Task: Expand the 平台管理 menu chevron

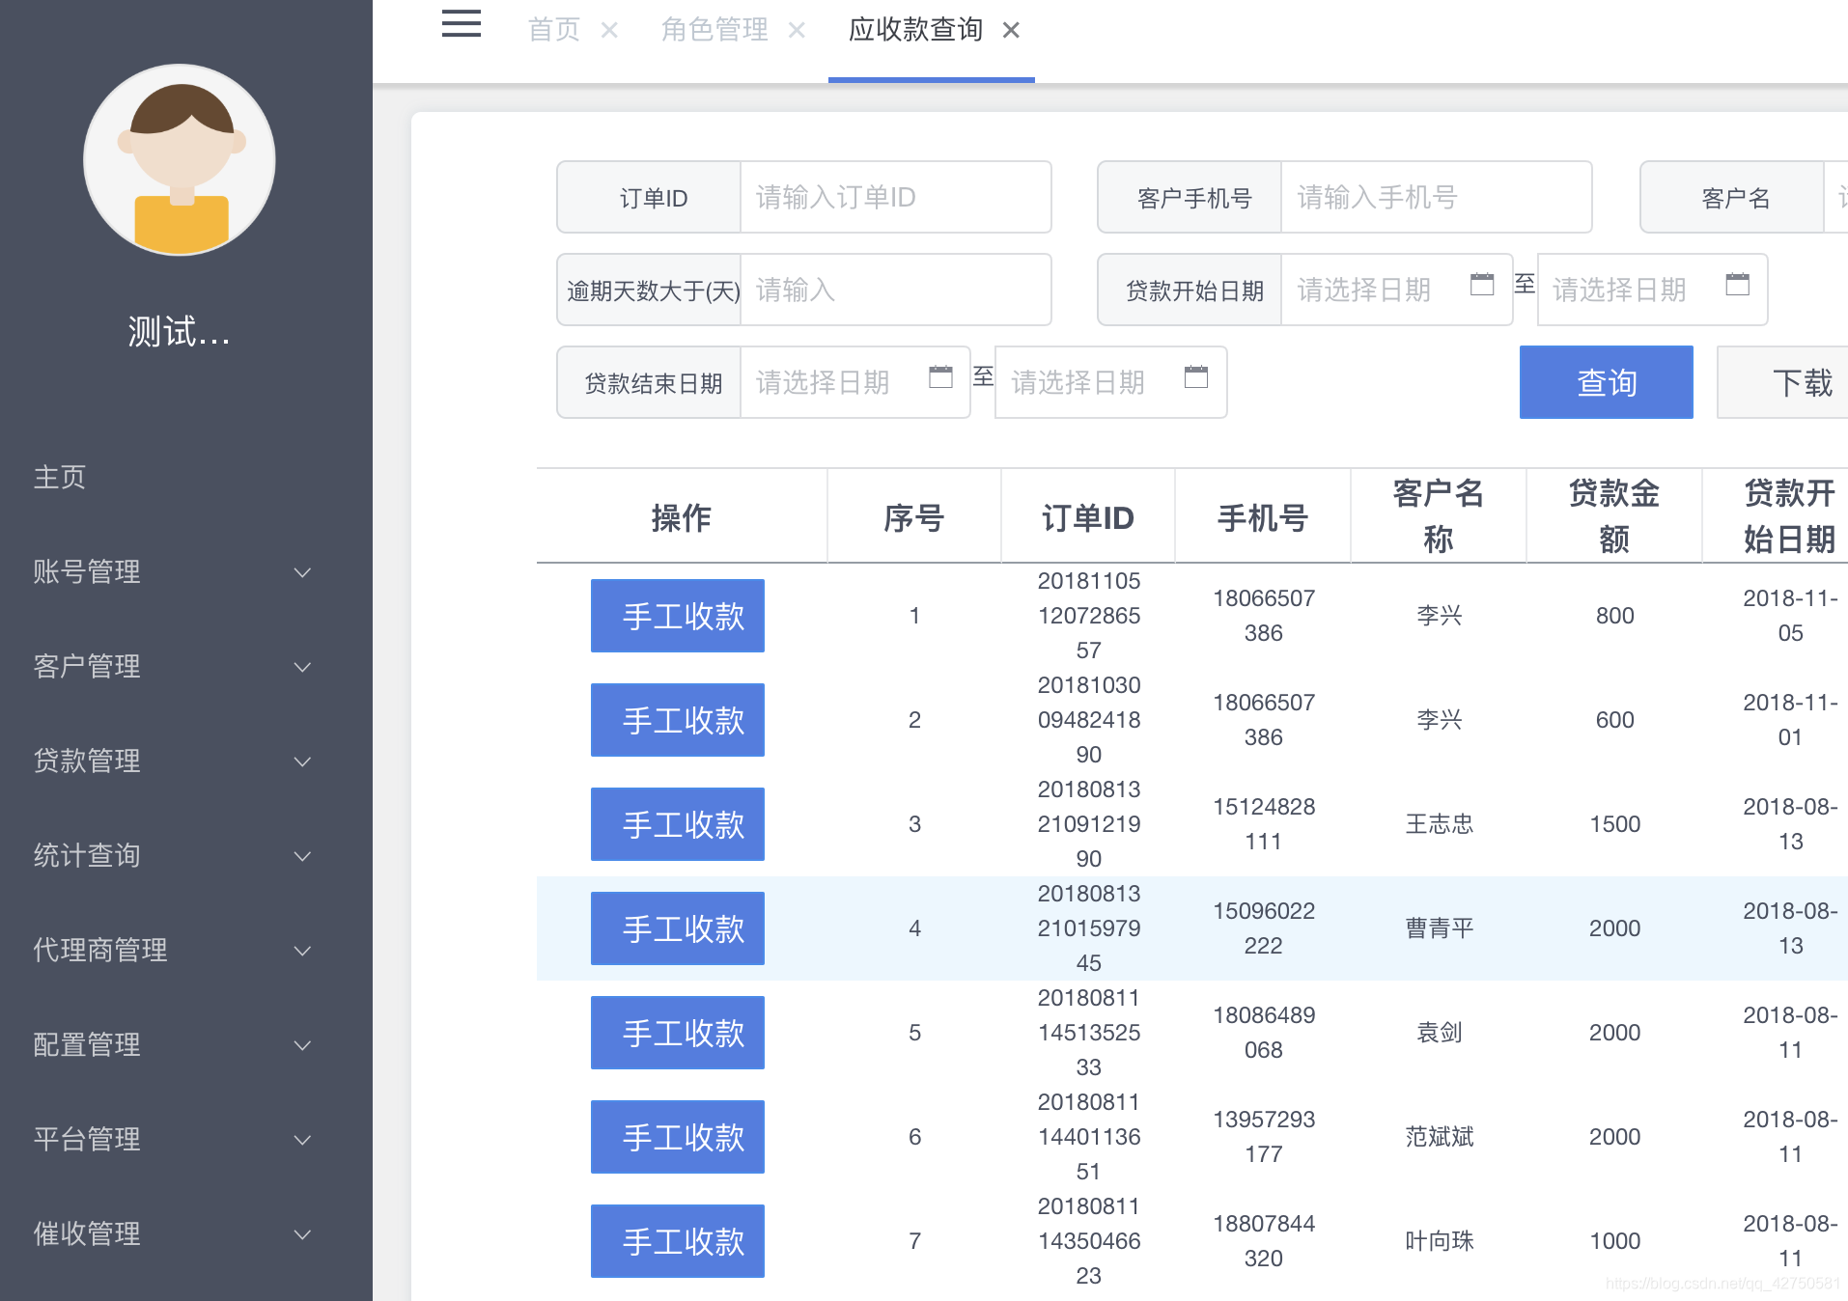Action: pyautogui.click(x=302, y=1140)
